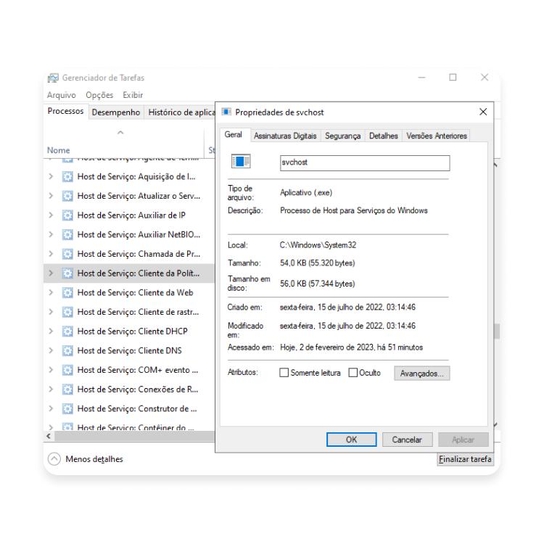
Task: Open the Detalhes tab in properties
Action: click(x=384, y=136)
